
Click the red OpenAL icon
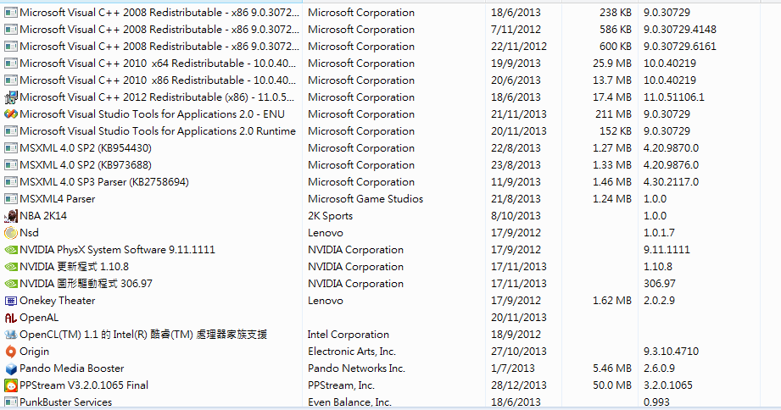pyautogui.click(x=10, y=318)
